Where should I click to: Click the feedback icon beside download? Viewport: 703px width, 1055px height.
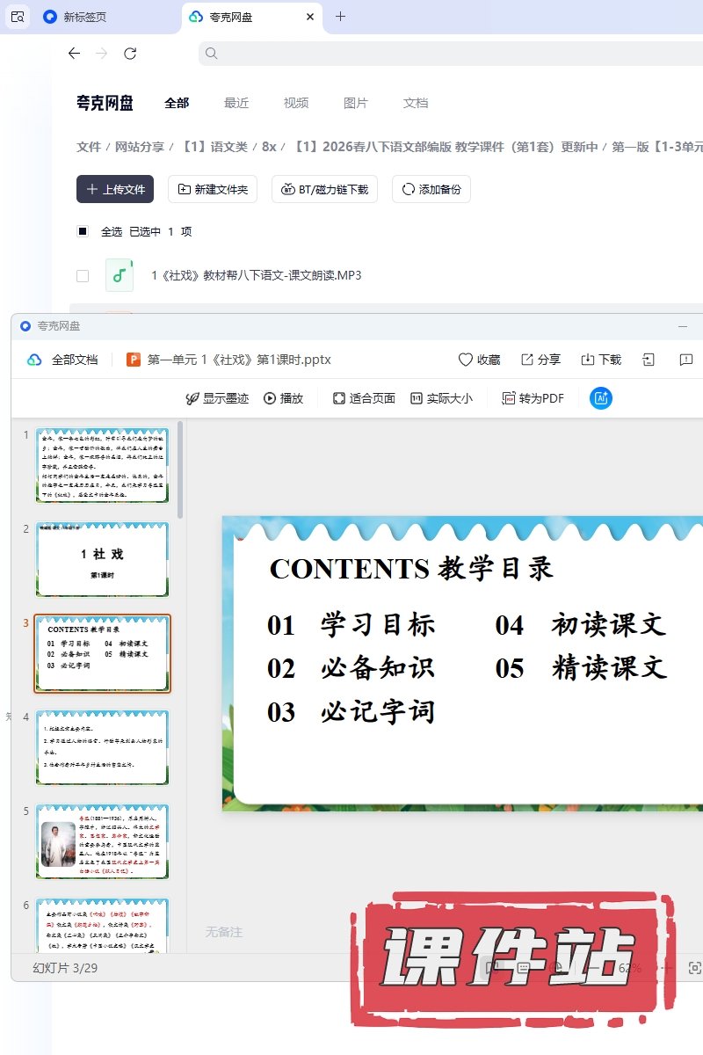point(686,360)
